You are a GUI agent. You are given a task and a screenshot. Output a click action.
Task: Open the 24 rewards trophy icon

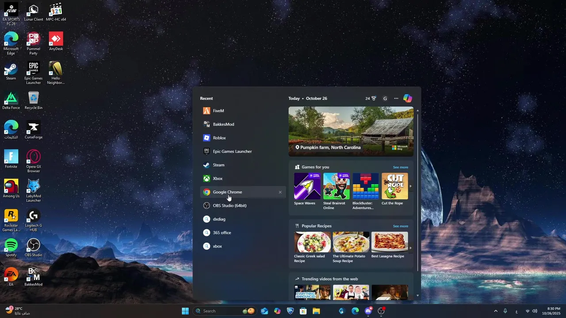point(371,98)
